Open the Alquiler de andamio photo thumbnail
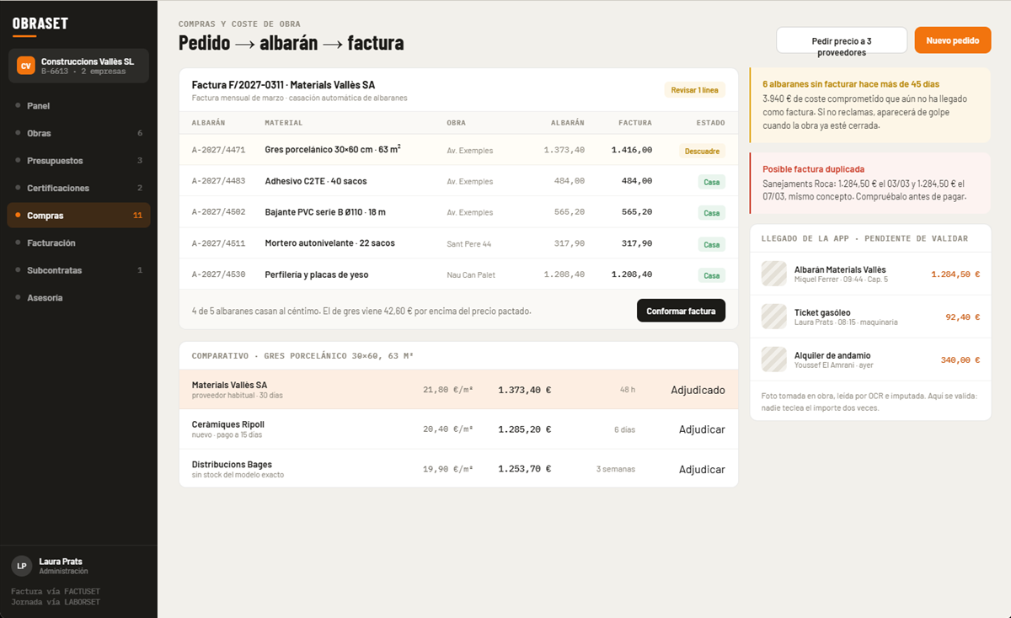The height and width of the screenshot is (618, 1011). 773,360
